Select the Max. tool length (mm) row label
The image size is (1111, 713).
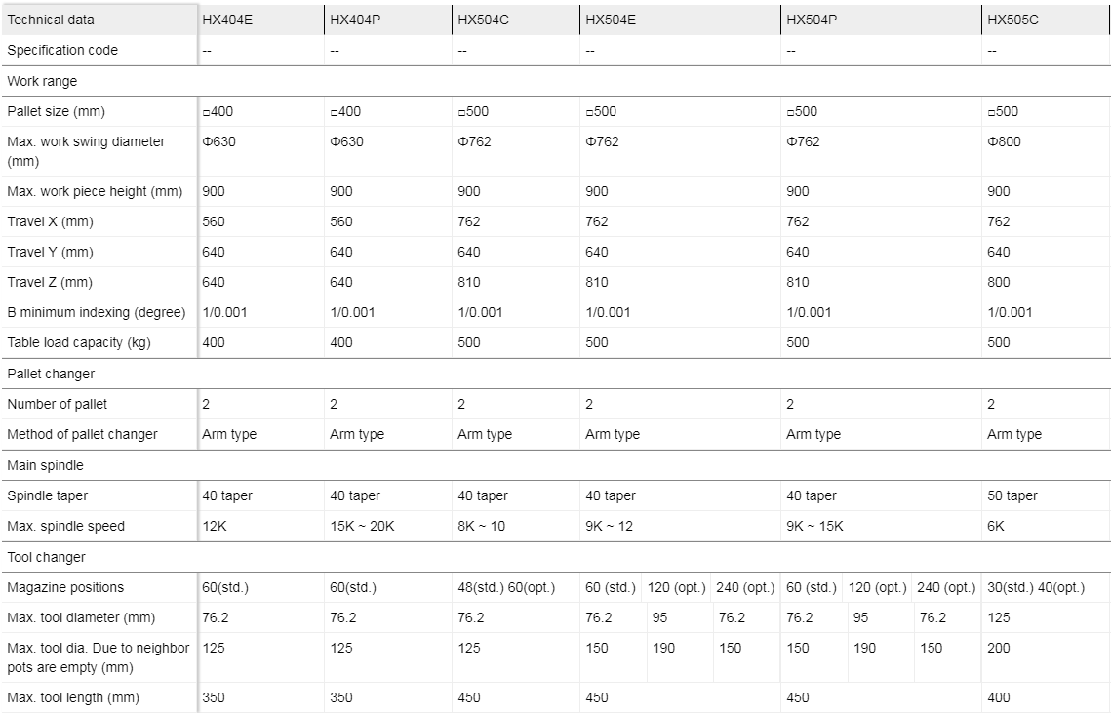[73, 697]
